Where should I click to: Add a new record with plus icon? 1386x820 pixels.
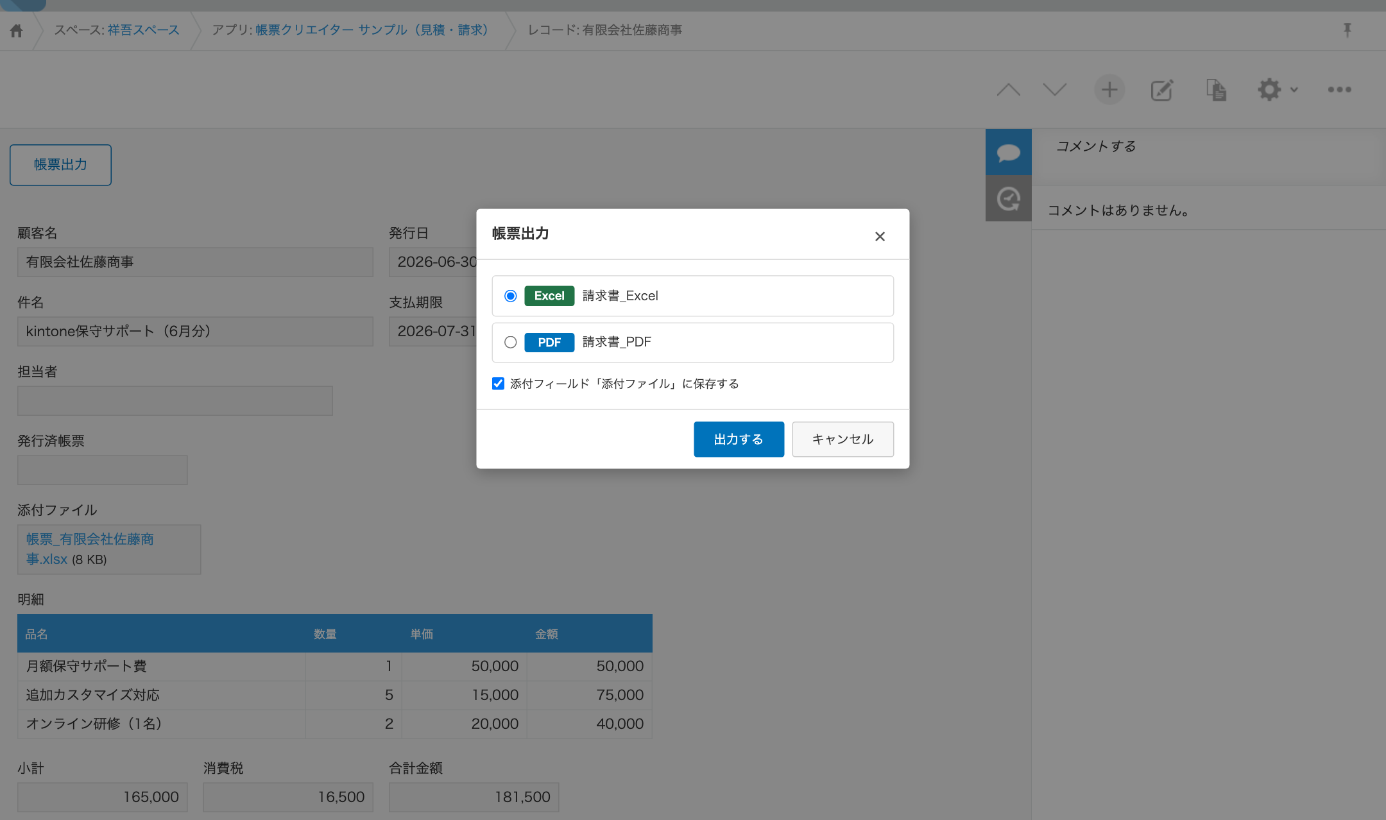point(1109,90)
